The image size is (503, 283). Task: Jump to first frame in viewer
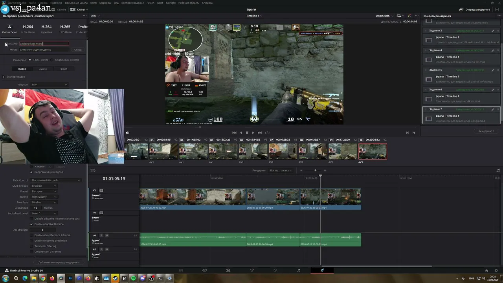(x=235, y=133)
